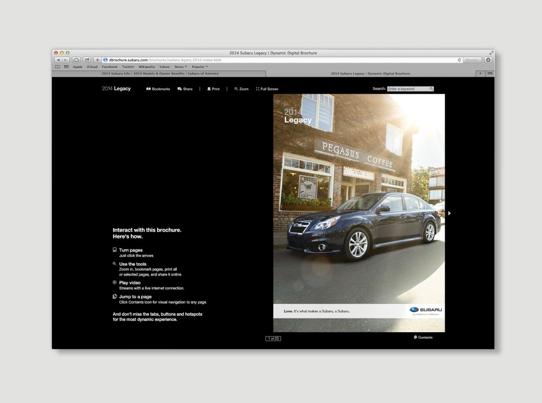Click Share in the brochure toolbar
The height and width of the screenshot is (403, 542).
pyautogui.click(x=185, y=89)
